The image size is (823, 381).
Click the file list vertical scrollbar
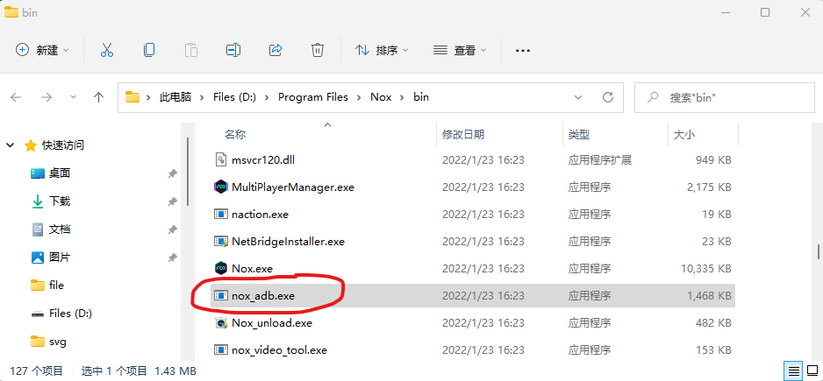point(819,252)
